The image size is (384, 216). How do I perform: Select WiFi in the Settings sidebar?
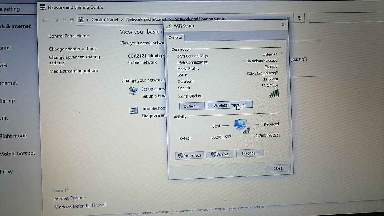pos(4,65)
